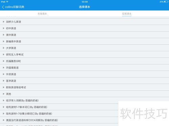
Task: Expand the 初中英语 category triangle
Action: click(x=4, y=28)
